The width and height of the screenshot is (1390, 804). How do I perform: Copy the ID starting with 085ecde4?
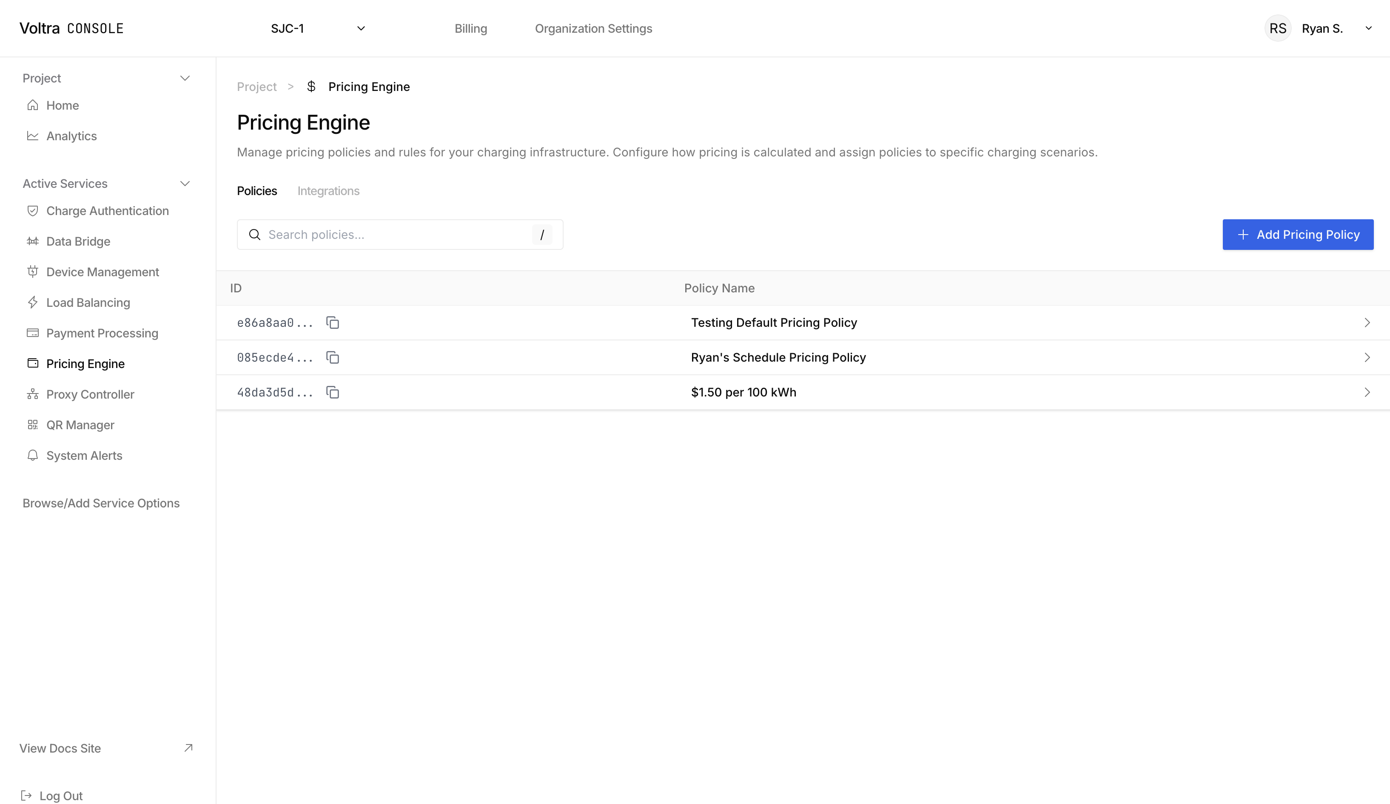(x=333, y=357)
